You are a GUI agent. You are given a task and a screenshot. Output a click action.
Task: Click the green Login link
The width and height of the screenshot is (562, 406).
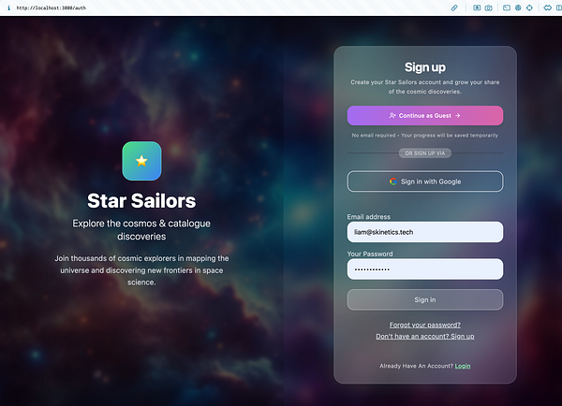[463, 366]
